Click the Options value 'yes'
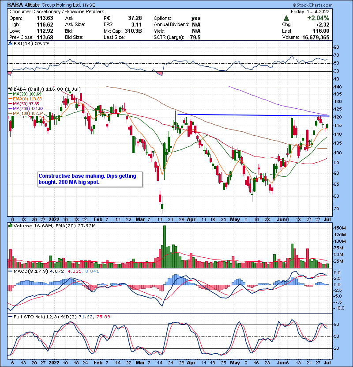This screenshot has width=353, height=367. (196, 18)
